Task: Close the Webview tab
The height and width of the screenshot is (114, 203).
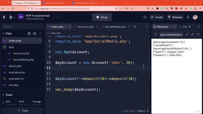Action: pos(175,27)
